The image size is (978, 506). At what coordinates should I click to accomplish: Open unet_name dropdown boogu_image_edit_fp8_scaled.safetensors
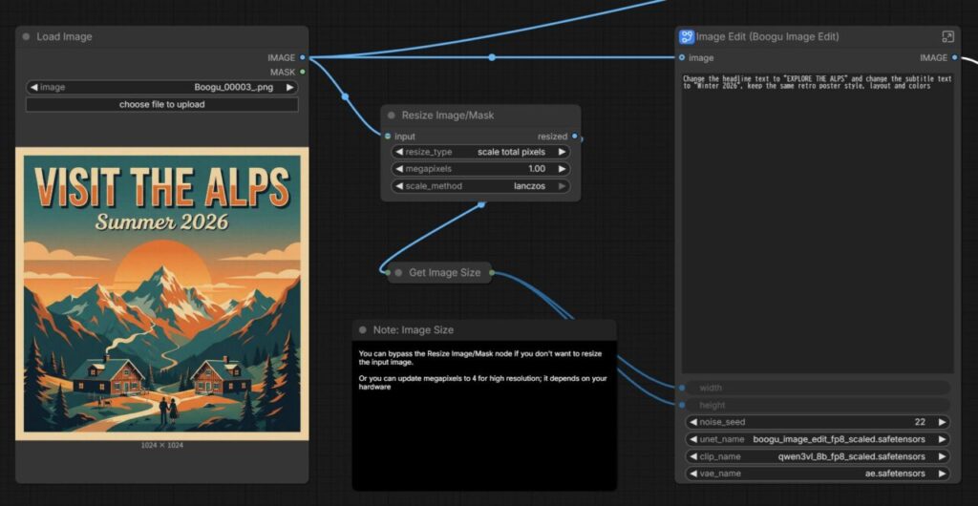[x=818, y=439]
